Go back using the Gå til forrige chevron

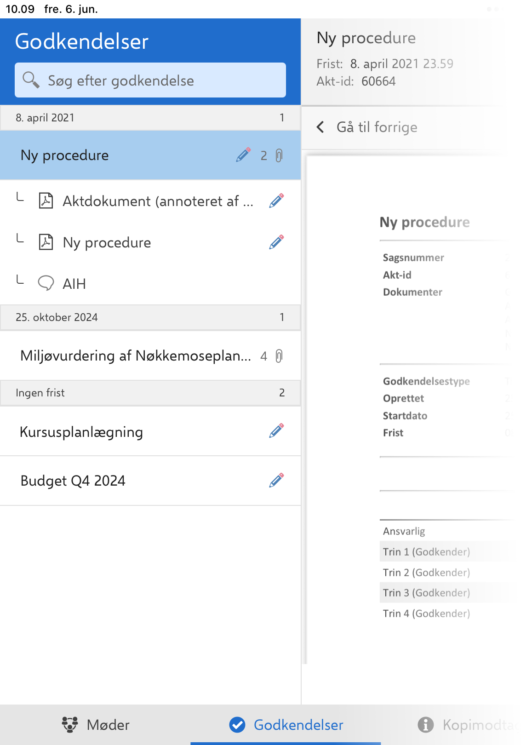(x=320, y=127)
